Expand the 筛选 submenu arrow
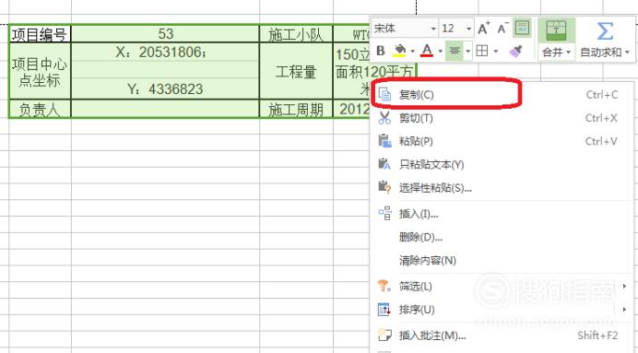 (x=624, y=286)
